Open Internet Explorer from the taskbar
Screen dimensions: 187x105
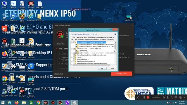click(9, 103)
